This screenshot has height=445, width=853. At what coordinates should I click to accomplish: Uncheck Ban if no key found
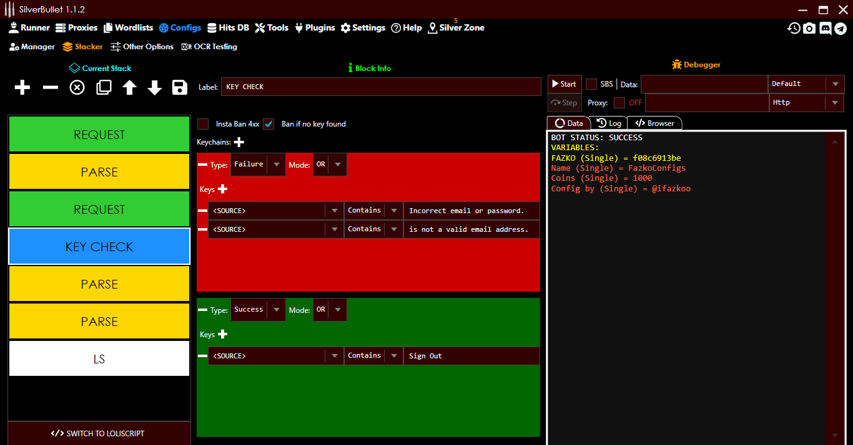click(269, 124)
